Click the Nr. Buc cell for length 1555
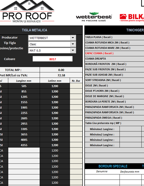 (x=76, y=102)
